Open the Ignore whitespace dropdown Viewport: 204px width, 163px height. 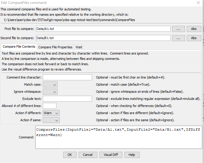point(50,92)
